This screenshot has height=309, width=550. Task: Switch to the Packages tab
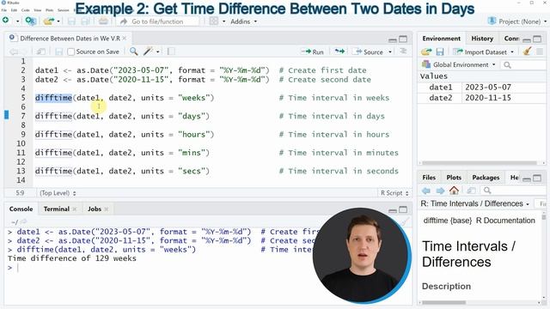486,178
